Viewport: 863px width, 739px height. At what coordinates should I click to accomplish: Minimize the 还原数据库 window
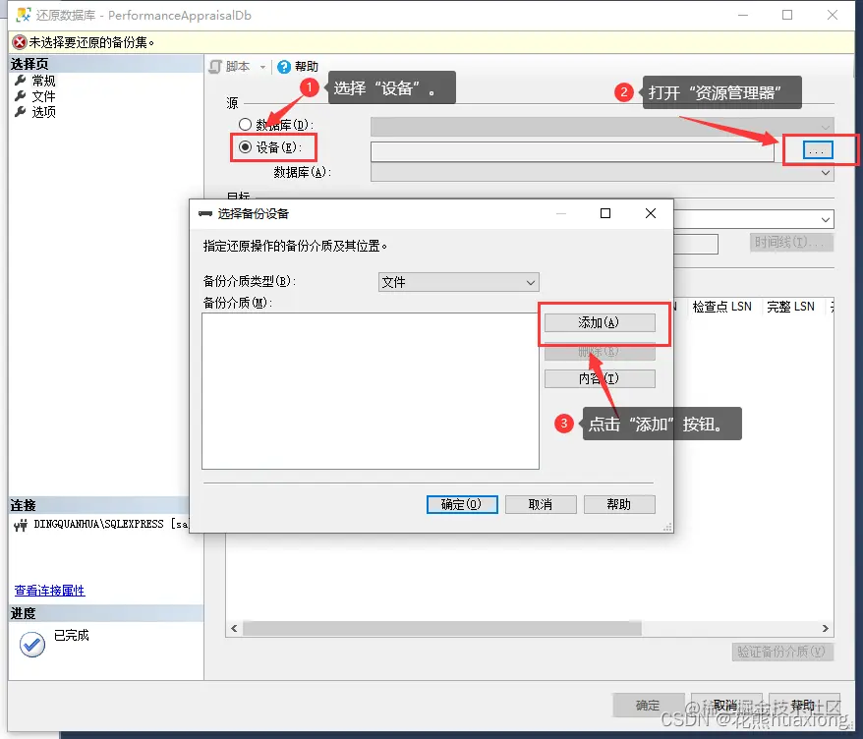743,15
